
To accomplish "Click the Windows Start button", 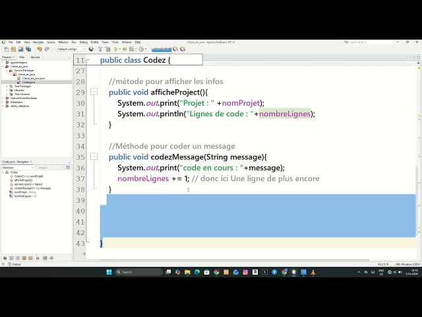I will point(109,272).
